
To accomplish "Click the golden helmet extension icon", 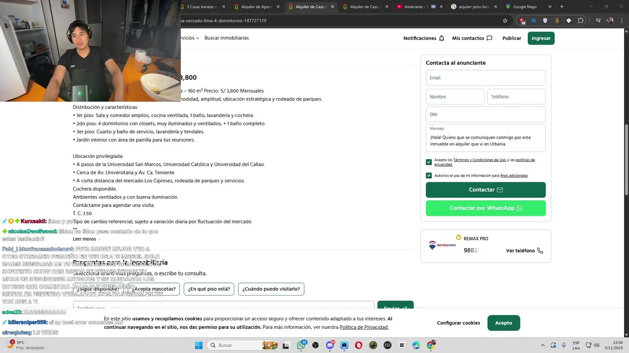I will point(557,21).
